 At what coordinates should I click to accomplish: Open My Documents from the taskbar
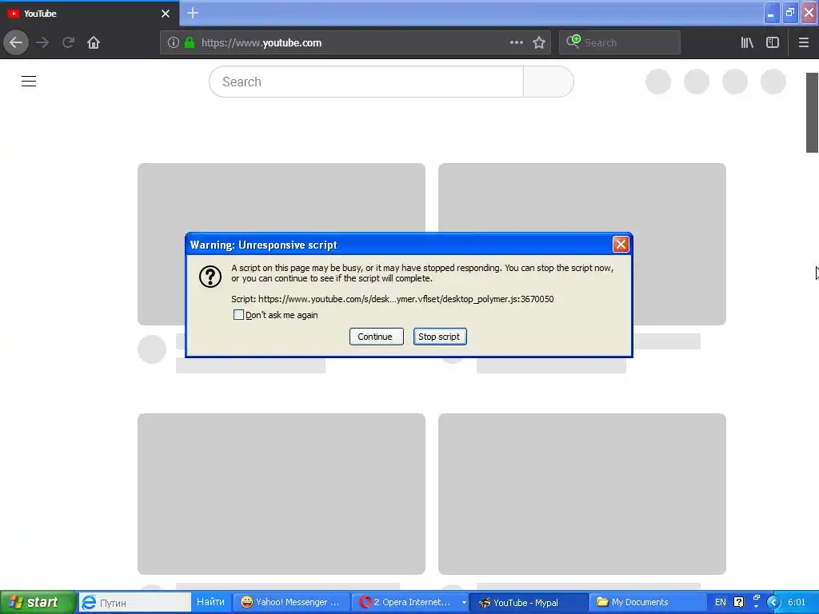tap(646, 603)
